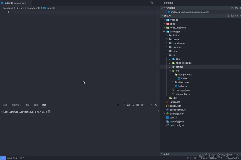Open the 调试控制台 panel
241x160 pixels.
click(16, 105)
